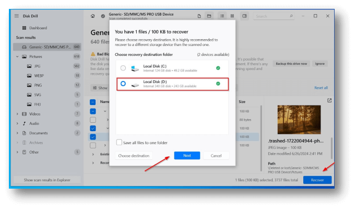Click the Local Disk (C:) drive icon
The image size is (355, 209).
pos(135,68)
